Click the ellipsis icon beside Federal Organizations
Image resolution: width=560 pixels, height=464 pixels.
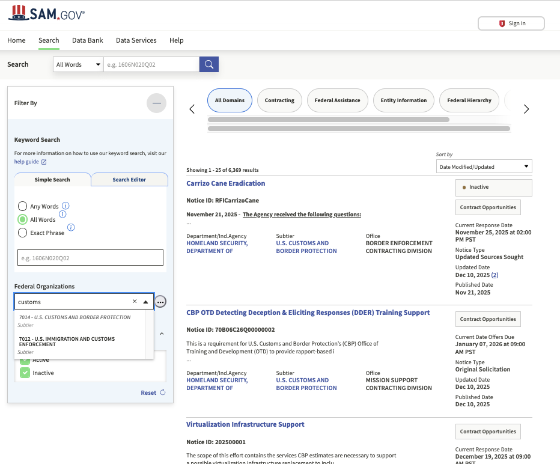[x=160, y=302]
